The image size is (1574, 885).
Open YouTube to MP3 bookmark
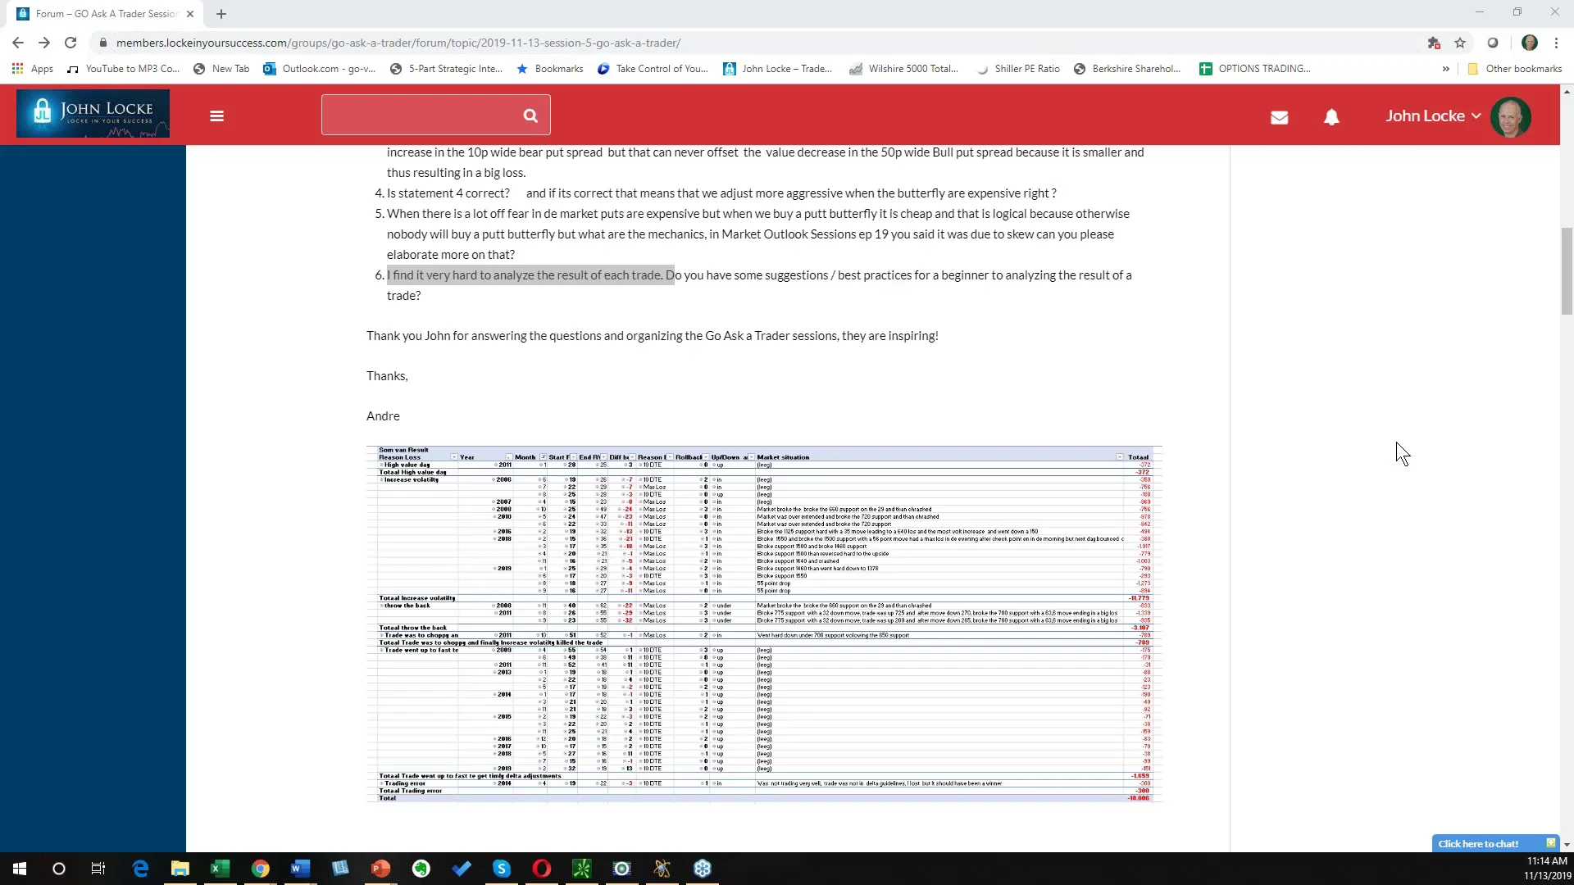pyautogui.click(x=124, y=69)
